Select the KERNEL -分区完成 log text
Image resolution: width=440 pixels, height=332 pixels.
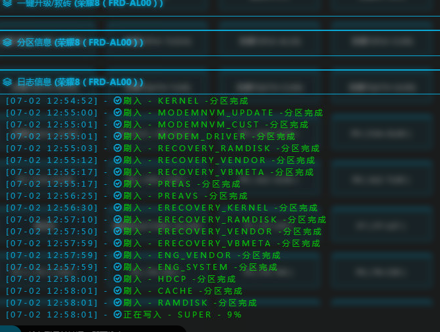pyautogui.click(x=203, y=101)
